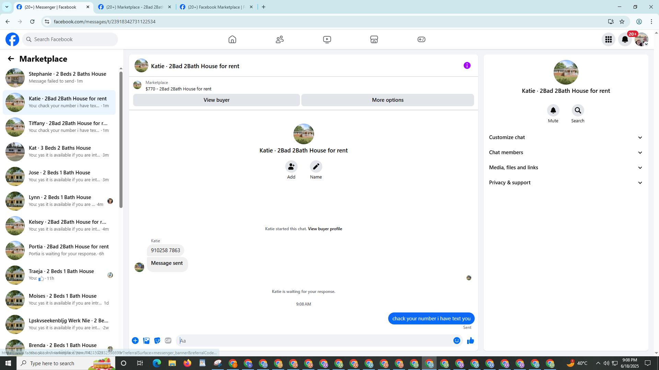Viewport: 659px width, 370px height.
Task: Choose a sticker with the sticker icon
Action: point(157,341)
